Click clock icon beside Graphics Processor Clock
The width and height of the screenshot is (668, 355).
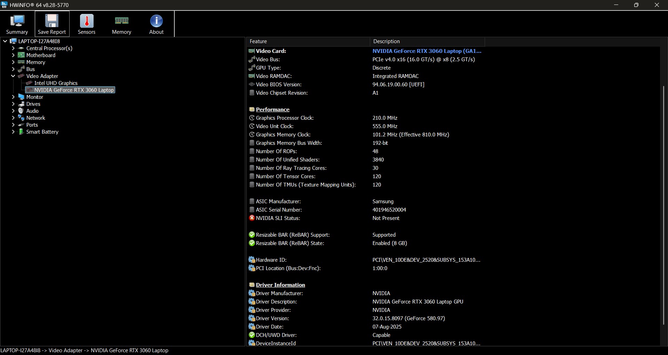point(252,118)
